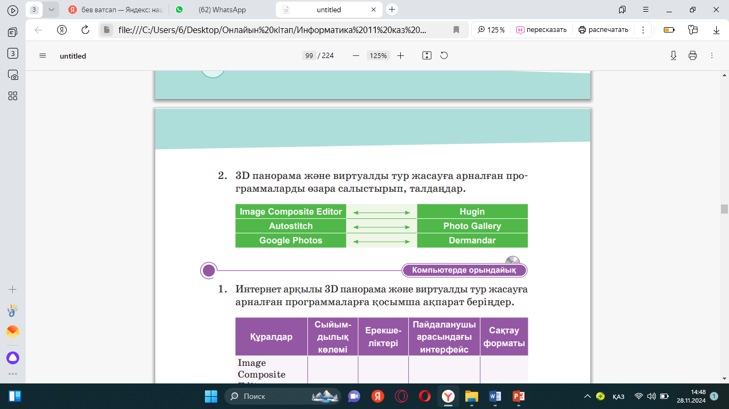The width and height of the screenshot is (729, 409).
Task: Click the 'Ерекшеліктері' table header
Action: (x=383, y=337)
